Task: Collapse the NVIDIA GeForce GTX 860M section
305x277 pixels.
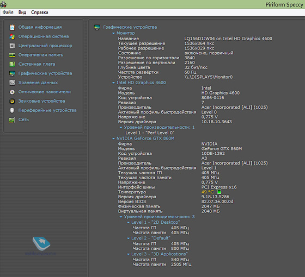Action: [x=113, y=138]
